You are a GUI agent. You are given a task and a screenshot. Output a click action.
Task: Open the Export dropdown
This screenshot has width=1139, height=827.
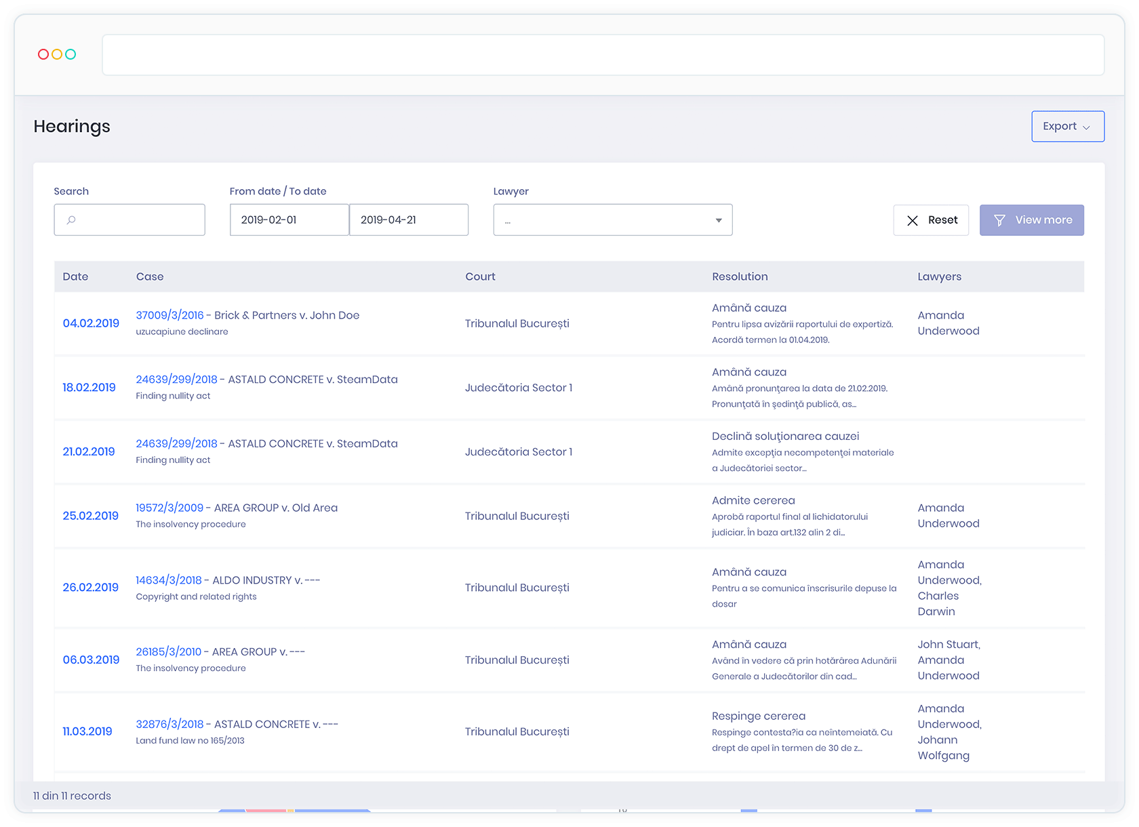coord(1068,126)
